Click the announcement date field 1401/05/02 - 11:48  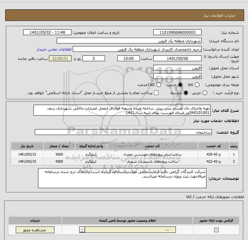(x=47, y=32)
